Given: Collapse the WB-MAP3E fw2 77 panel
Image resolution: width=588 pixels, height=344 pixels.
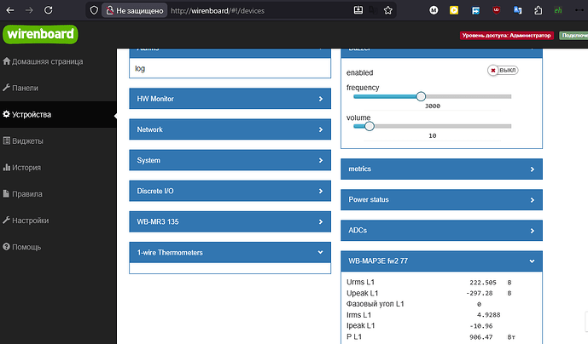Looking at the screenshot, I should coord(440,261).
